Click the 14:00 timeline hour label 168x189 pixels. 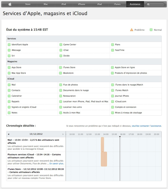coord(106,134)
